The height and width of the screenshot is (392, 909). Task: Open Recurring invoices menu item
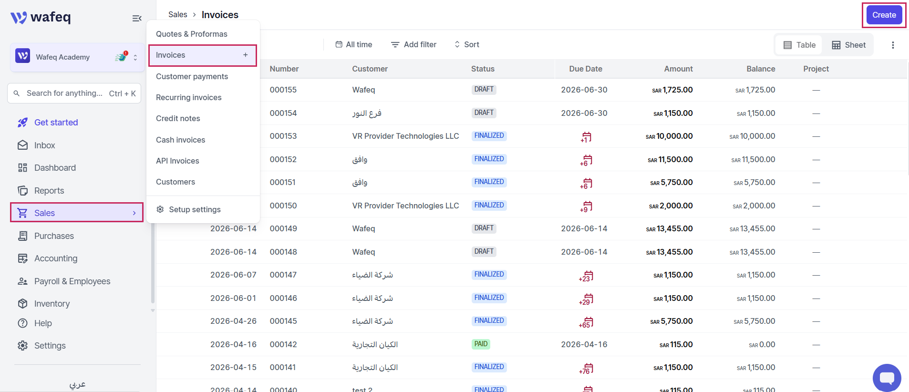pyautogui.click(x=189, y=97)
